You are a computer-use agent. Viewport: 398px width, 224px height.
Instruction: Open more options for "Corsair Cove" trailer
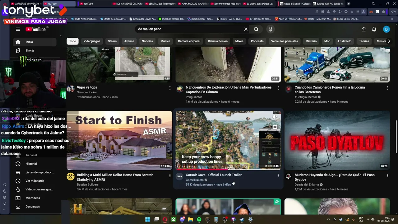tap(279, 175)
